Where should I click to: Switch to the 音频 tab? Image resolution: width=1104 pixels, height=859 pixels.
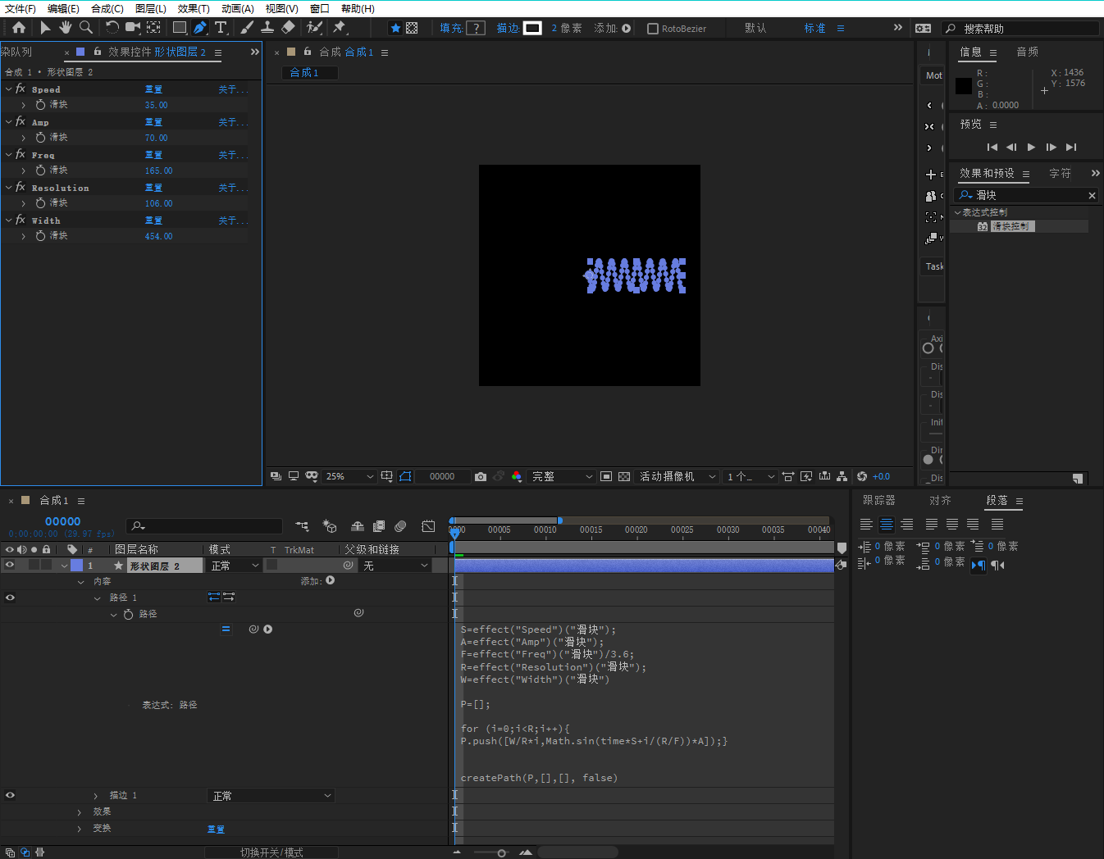point(1027,52)
